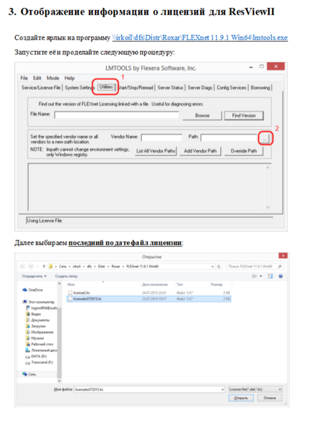This screenshot has width=314, height=427.
Task: Toggle the preview pane icon
Action: point(271,276)
